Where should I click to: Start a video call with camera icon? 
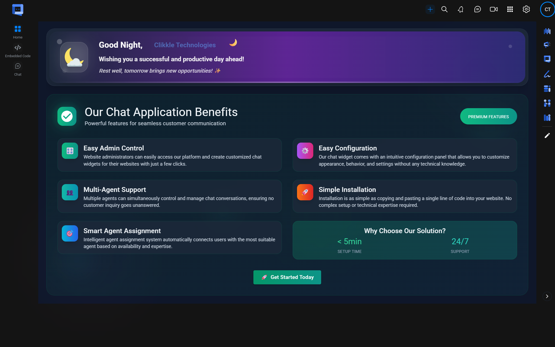[493, 9]
